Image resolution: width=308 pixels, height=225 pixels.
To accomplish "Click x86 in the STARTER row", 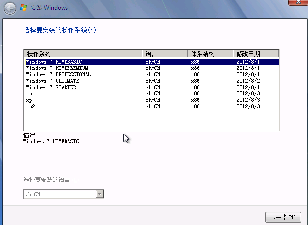I will point(195,87).
